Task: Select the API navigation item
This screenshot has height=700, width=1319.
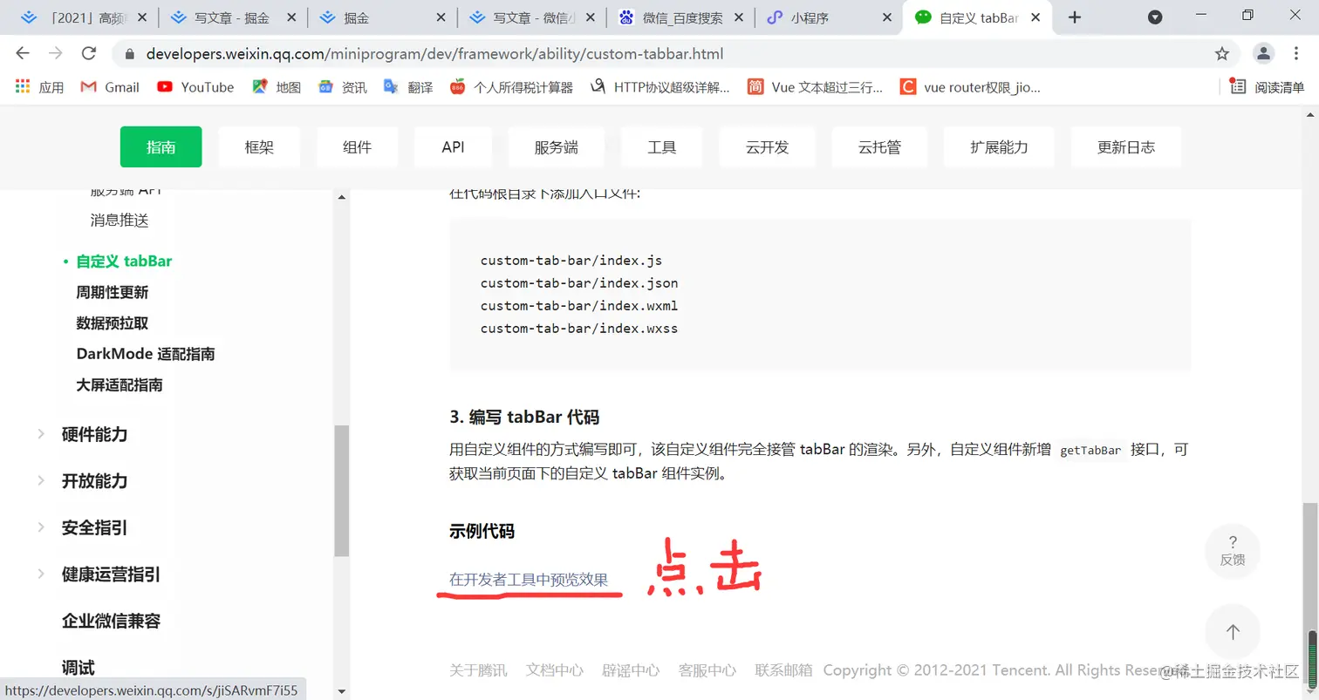Action: click(x=453, y=146)
